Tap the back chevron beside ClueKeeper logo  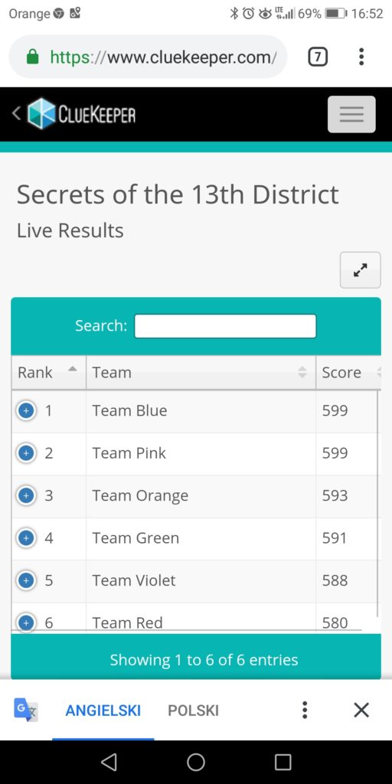(16, 114)
